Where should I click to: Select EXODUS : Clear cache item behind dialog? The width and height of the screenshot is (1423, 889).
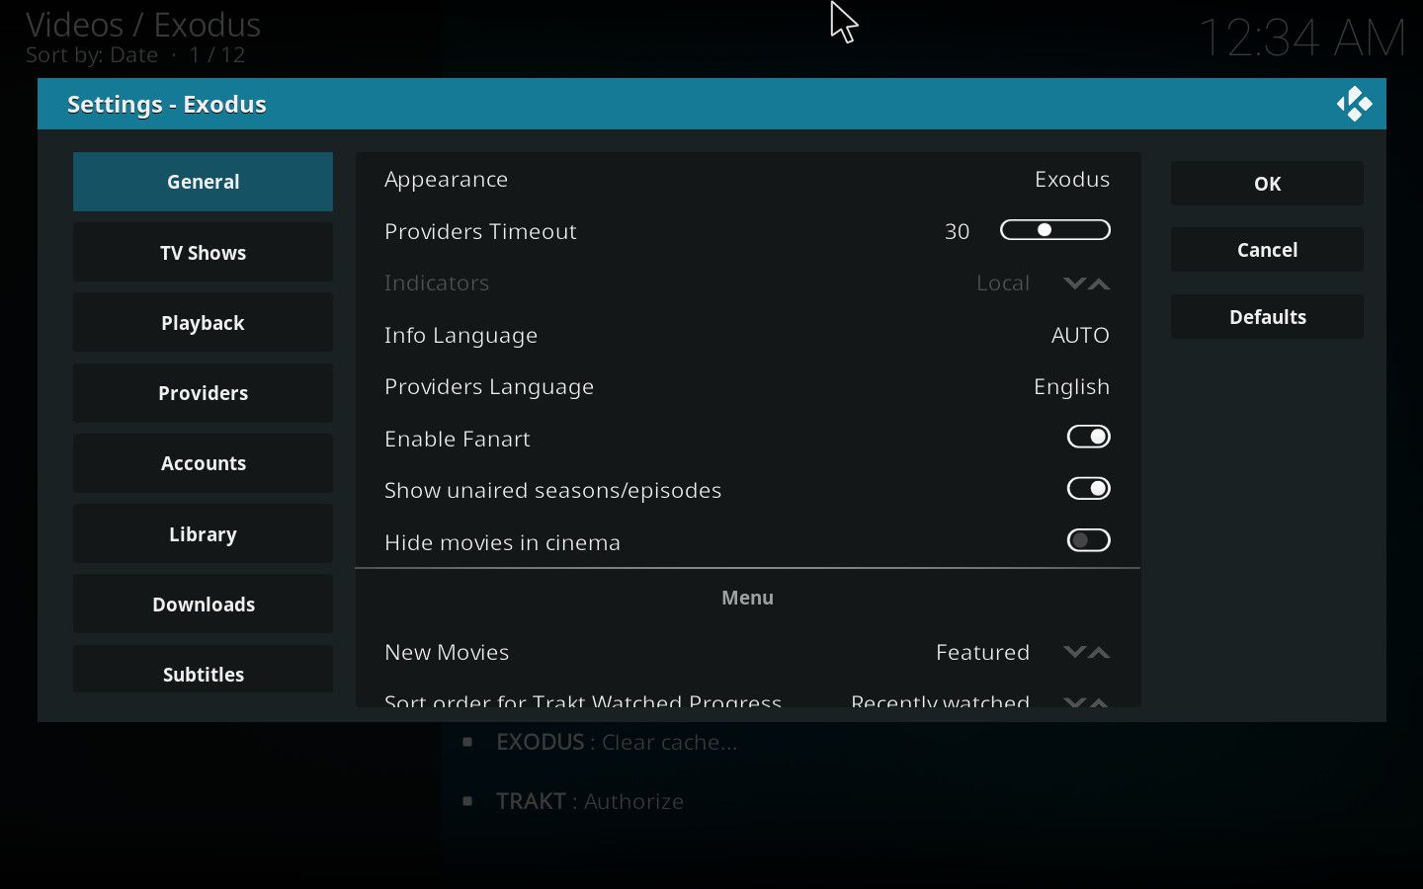tap(617, 742)
